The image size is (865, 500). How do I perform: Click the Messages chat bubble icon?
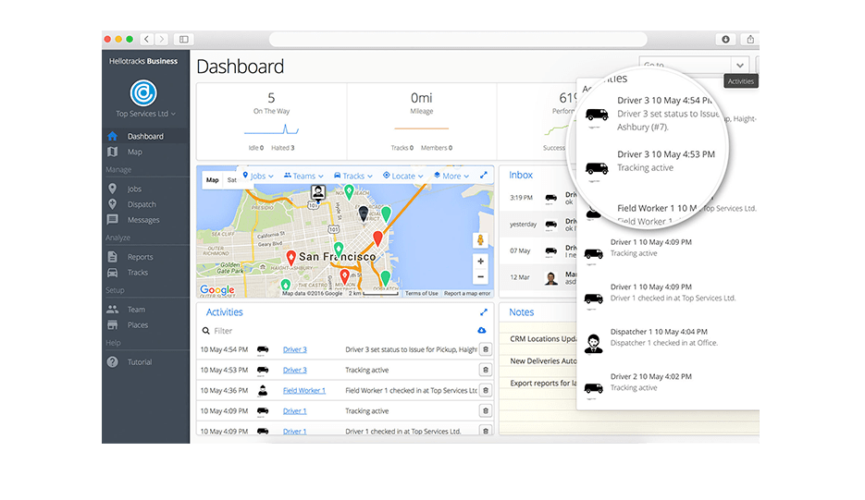tap(113, 219)
